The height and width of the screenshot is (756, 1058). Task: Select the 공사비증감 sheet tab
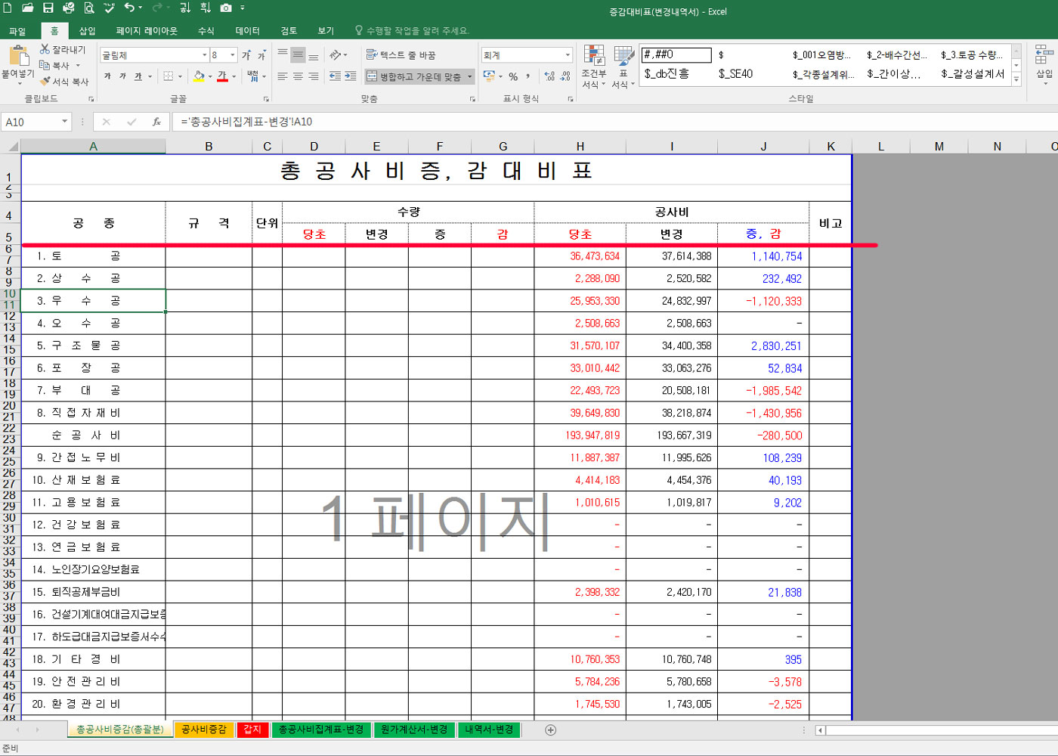(x=204, y=730)
